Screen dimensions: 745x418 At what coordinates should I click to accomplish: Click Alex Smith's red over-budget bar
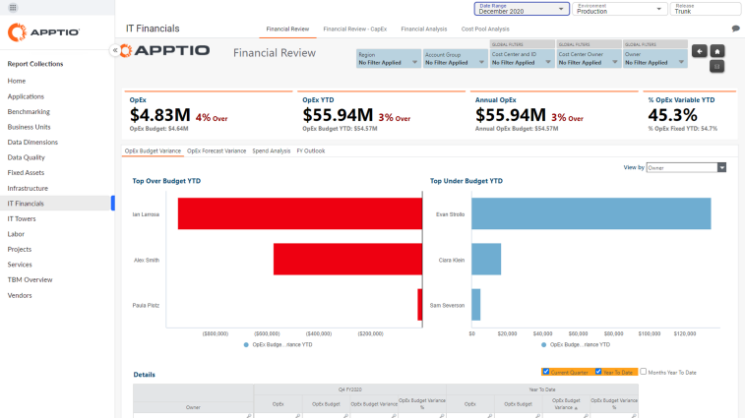347,260
